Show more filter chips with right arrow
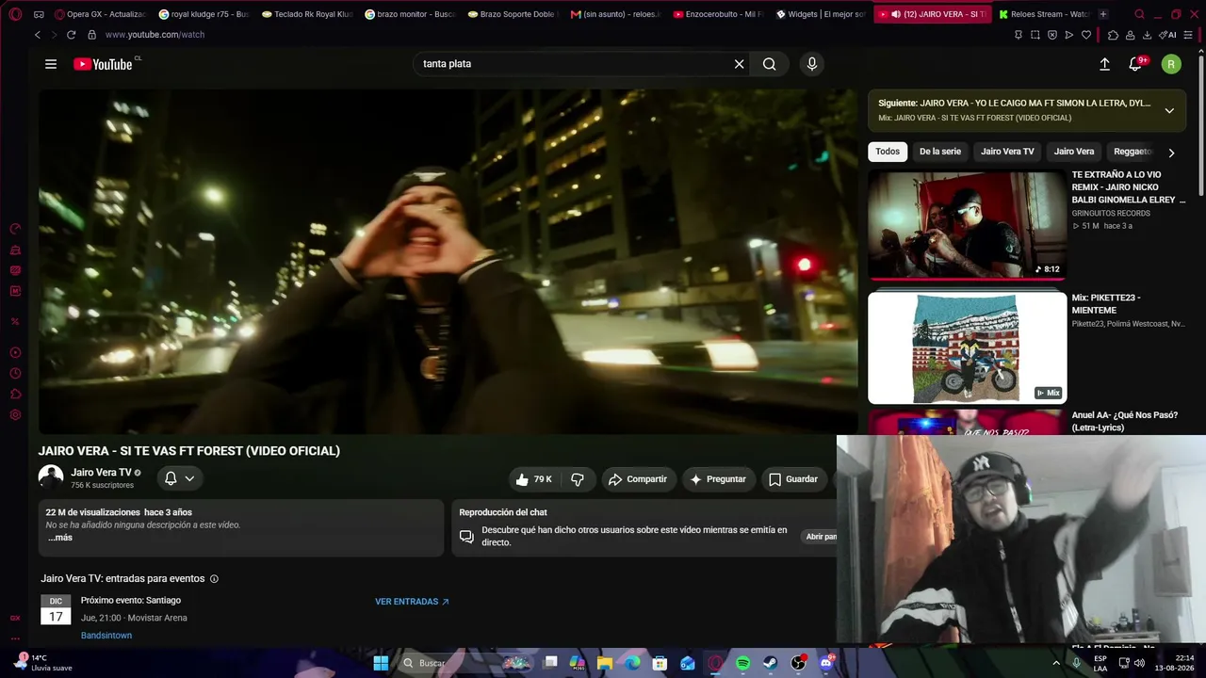 click(x=1171, y=153)
